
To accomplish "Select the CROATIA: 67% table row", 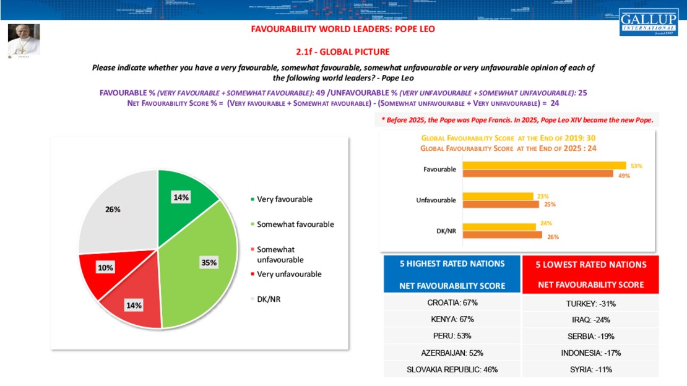I will [452, 303].
